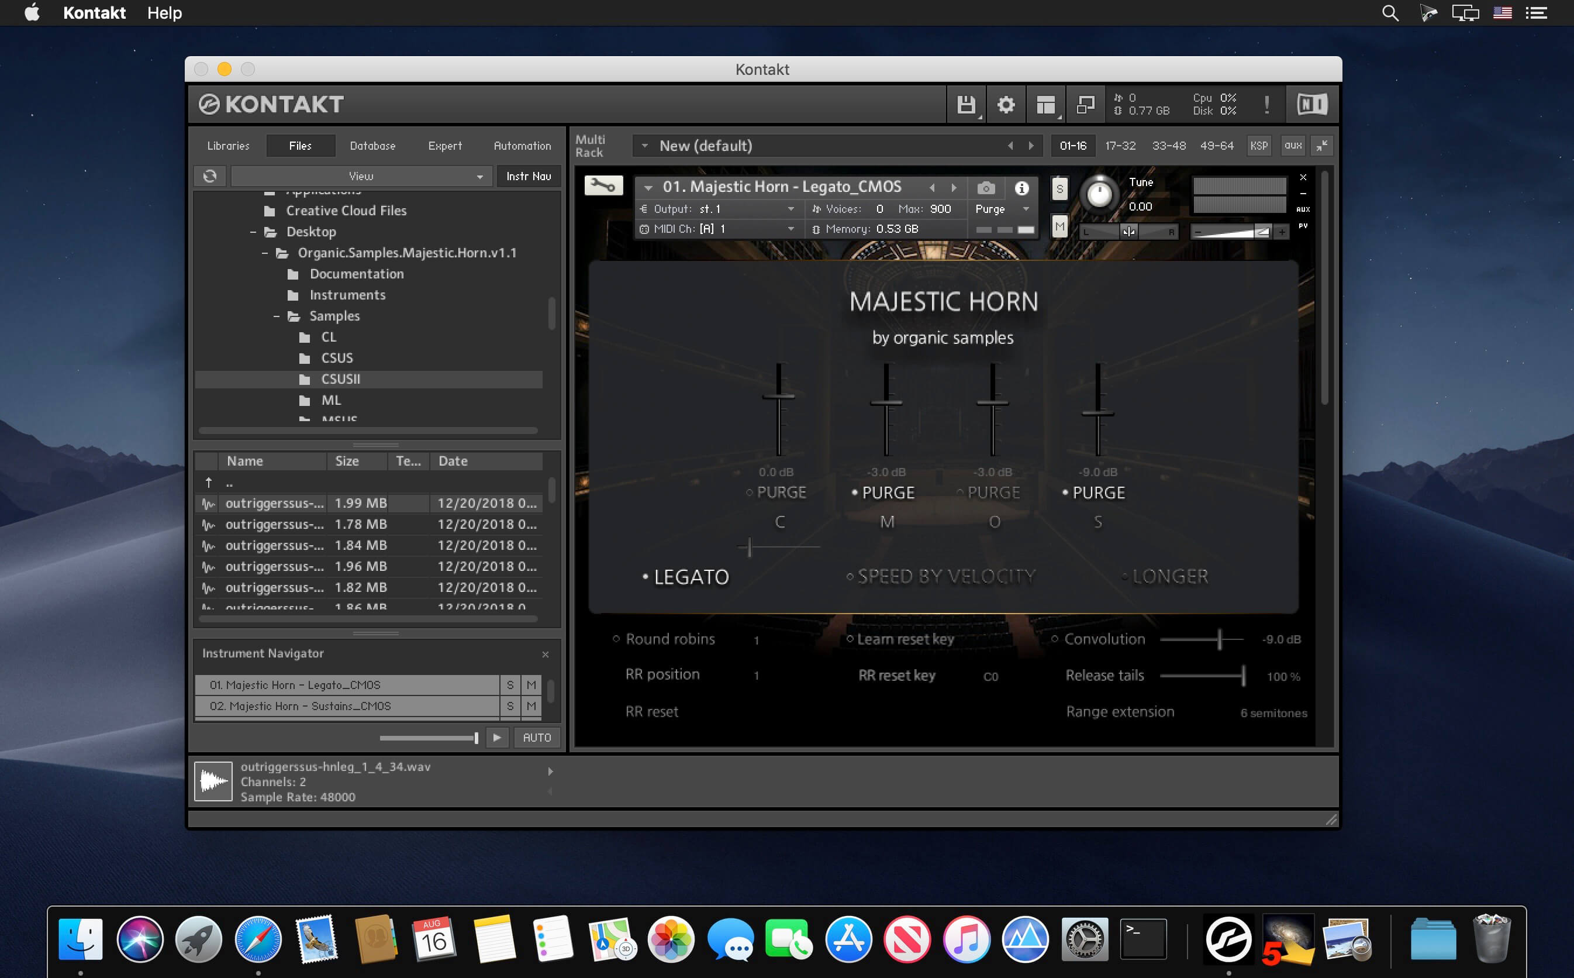Enable the LONGER option

click(1165, 576)
